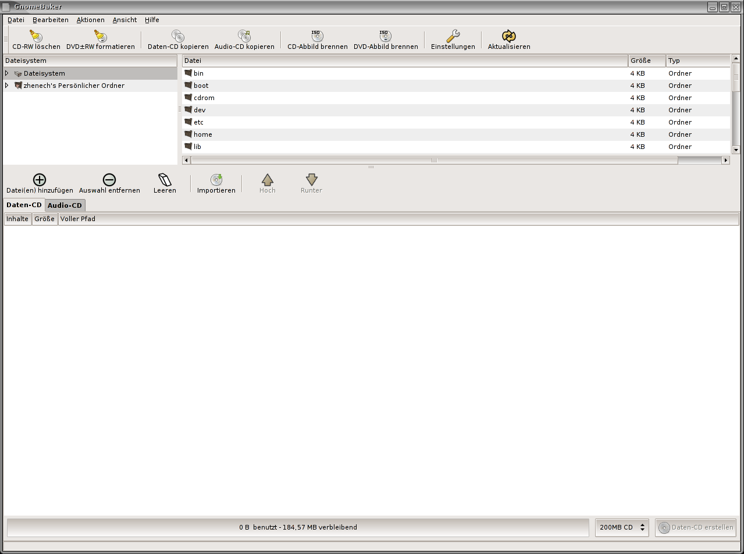This screenshot has height=554, width=744.
Task: Click scroll-down arrow of file list
Action: [736, 150]
